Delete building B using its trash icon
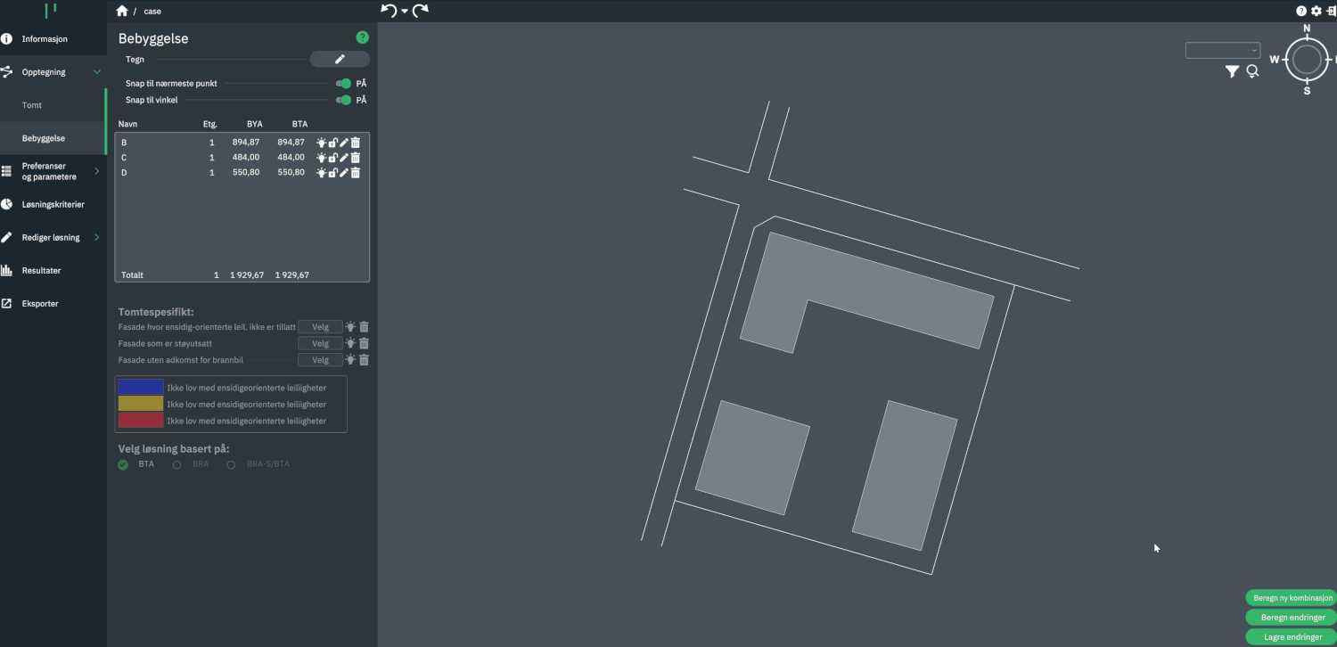The width and height of the screenshot is (1337, 647). coord(355,142)
